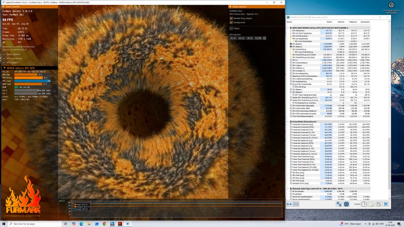Click HWiNFO log file toolbar icon
404x227 pixels.
[x=372, y=204]
